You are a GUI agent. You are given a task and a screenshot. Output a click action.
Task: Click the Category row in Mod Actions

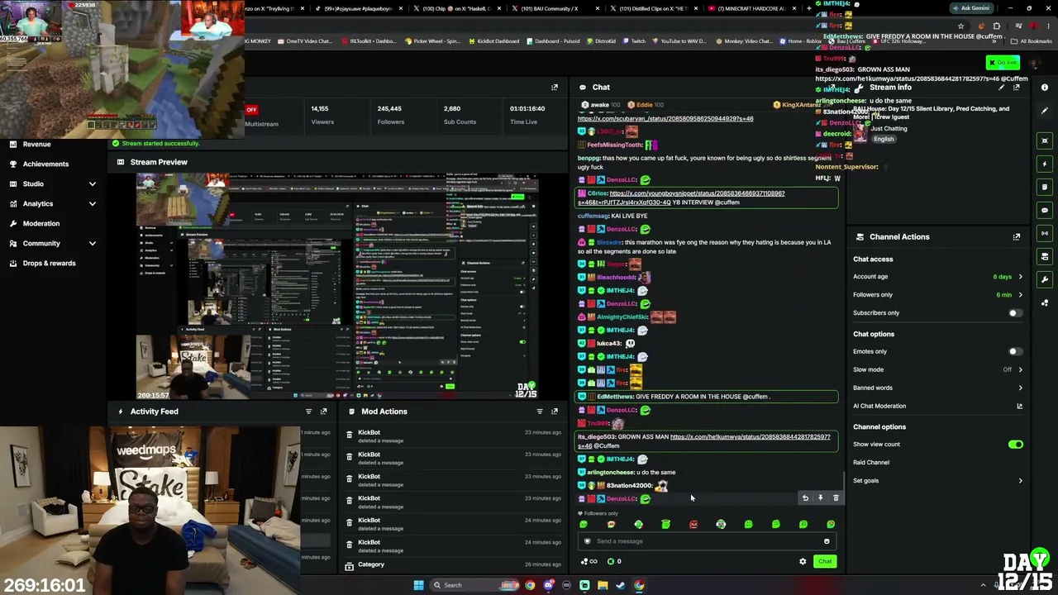pyautogui.click(x=453, y=565)
